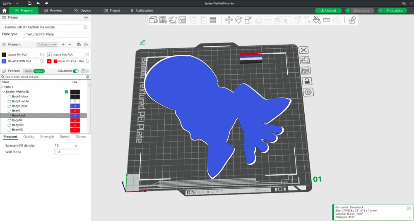Click the Print plate button
Viewport: 414px width, 221px height.
[x=395, y=11]
